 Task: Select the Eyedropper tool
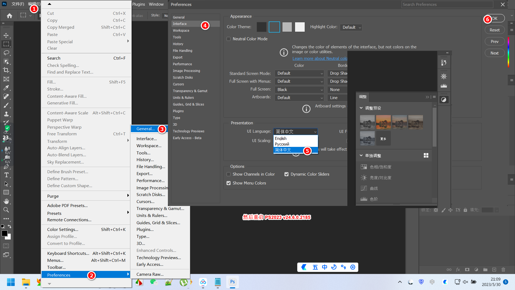pos(6,88)
